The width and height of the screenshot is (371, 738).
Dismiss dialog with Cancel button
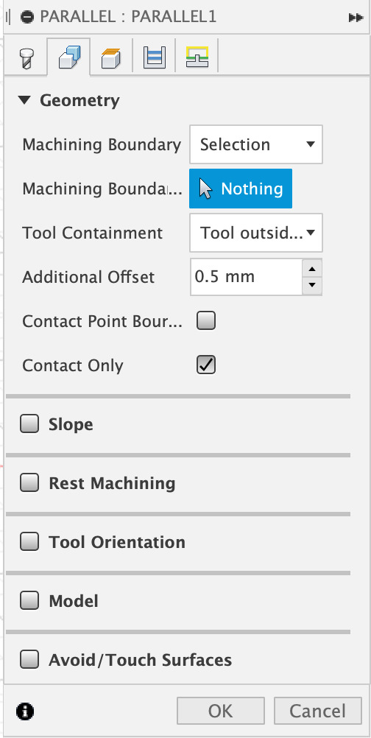318,711
